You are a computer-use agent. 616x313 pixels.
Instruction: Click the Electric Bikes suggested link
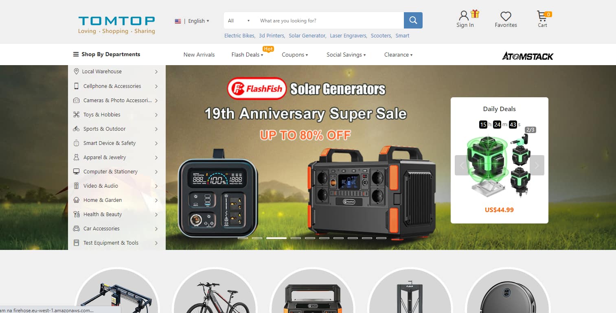pos(240,36)
